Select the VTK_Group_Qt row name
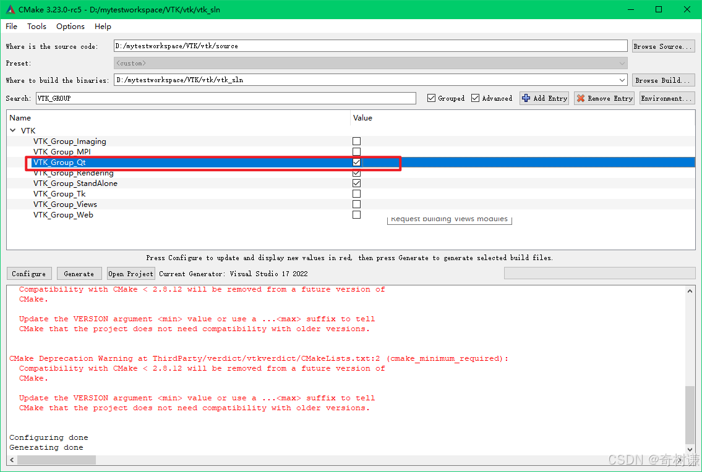The width and height of the screenshot is (702, 472). pyautogui.click(x=59, y=162)
